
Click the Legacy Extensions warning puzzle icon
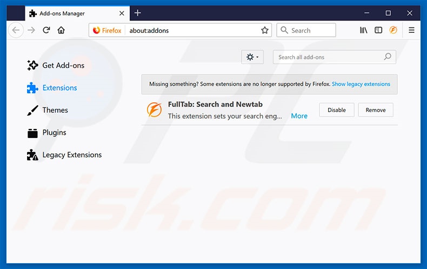click(x=32, y=155)
